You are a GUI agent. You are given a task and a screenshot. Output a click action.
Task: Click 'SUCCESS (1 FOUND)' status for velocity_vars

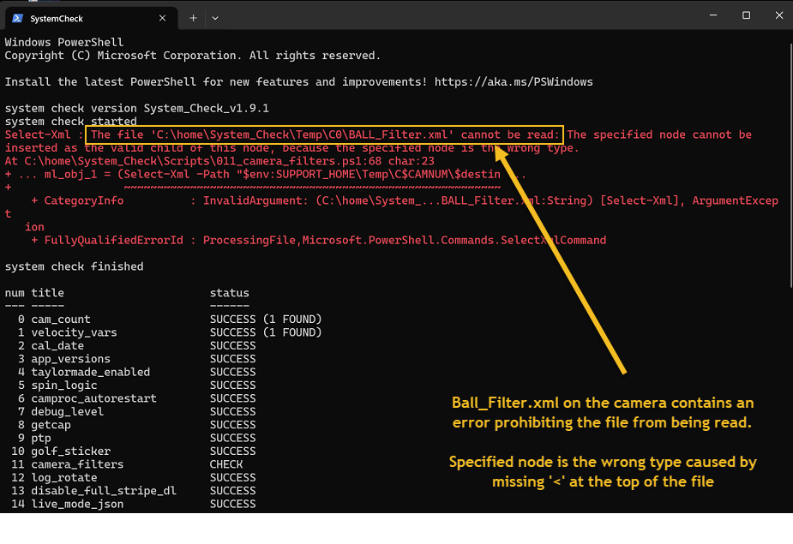[x=266, y=332]
